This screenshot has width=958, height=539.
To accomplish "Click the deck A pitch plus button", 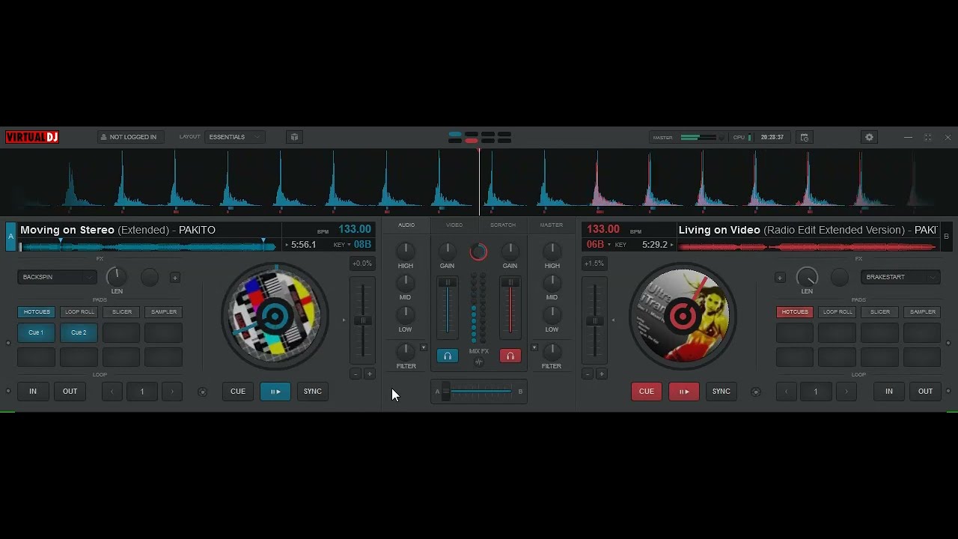I will tap(370, 374).
